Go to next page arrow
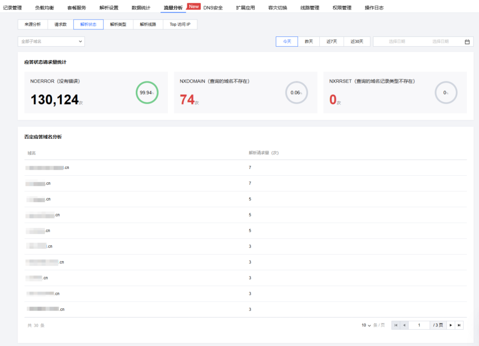The image size is (479, 346). (451, 325)
